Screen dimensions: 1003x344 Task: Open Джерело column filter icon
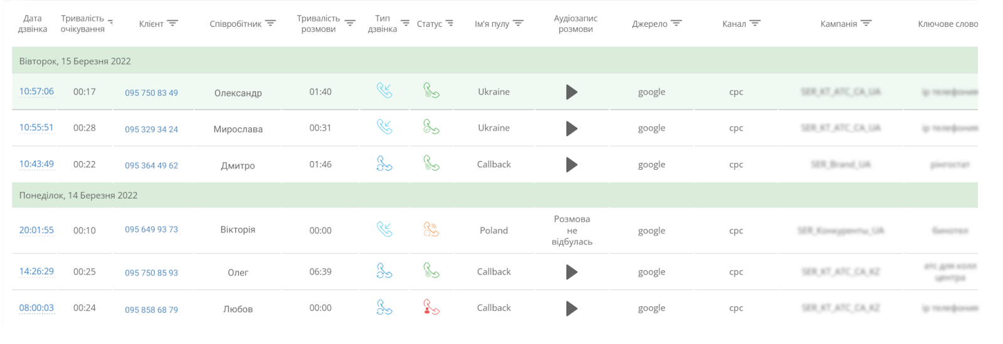coord(676,23)
